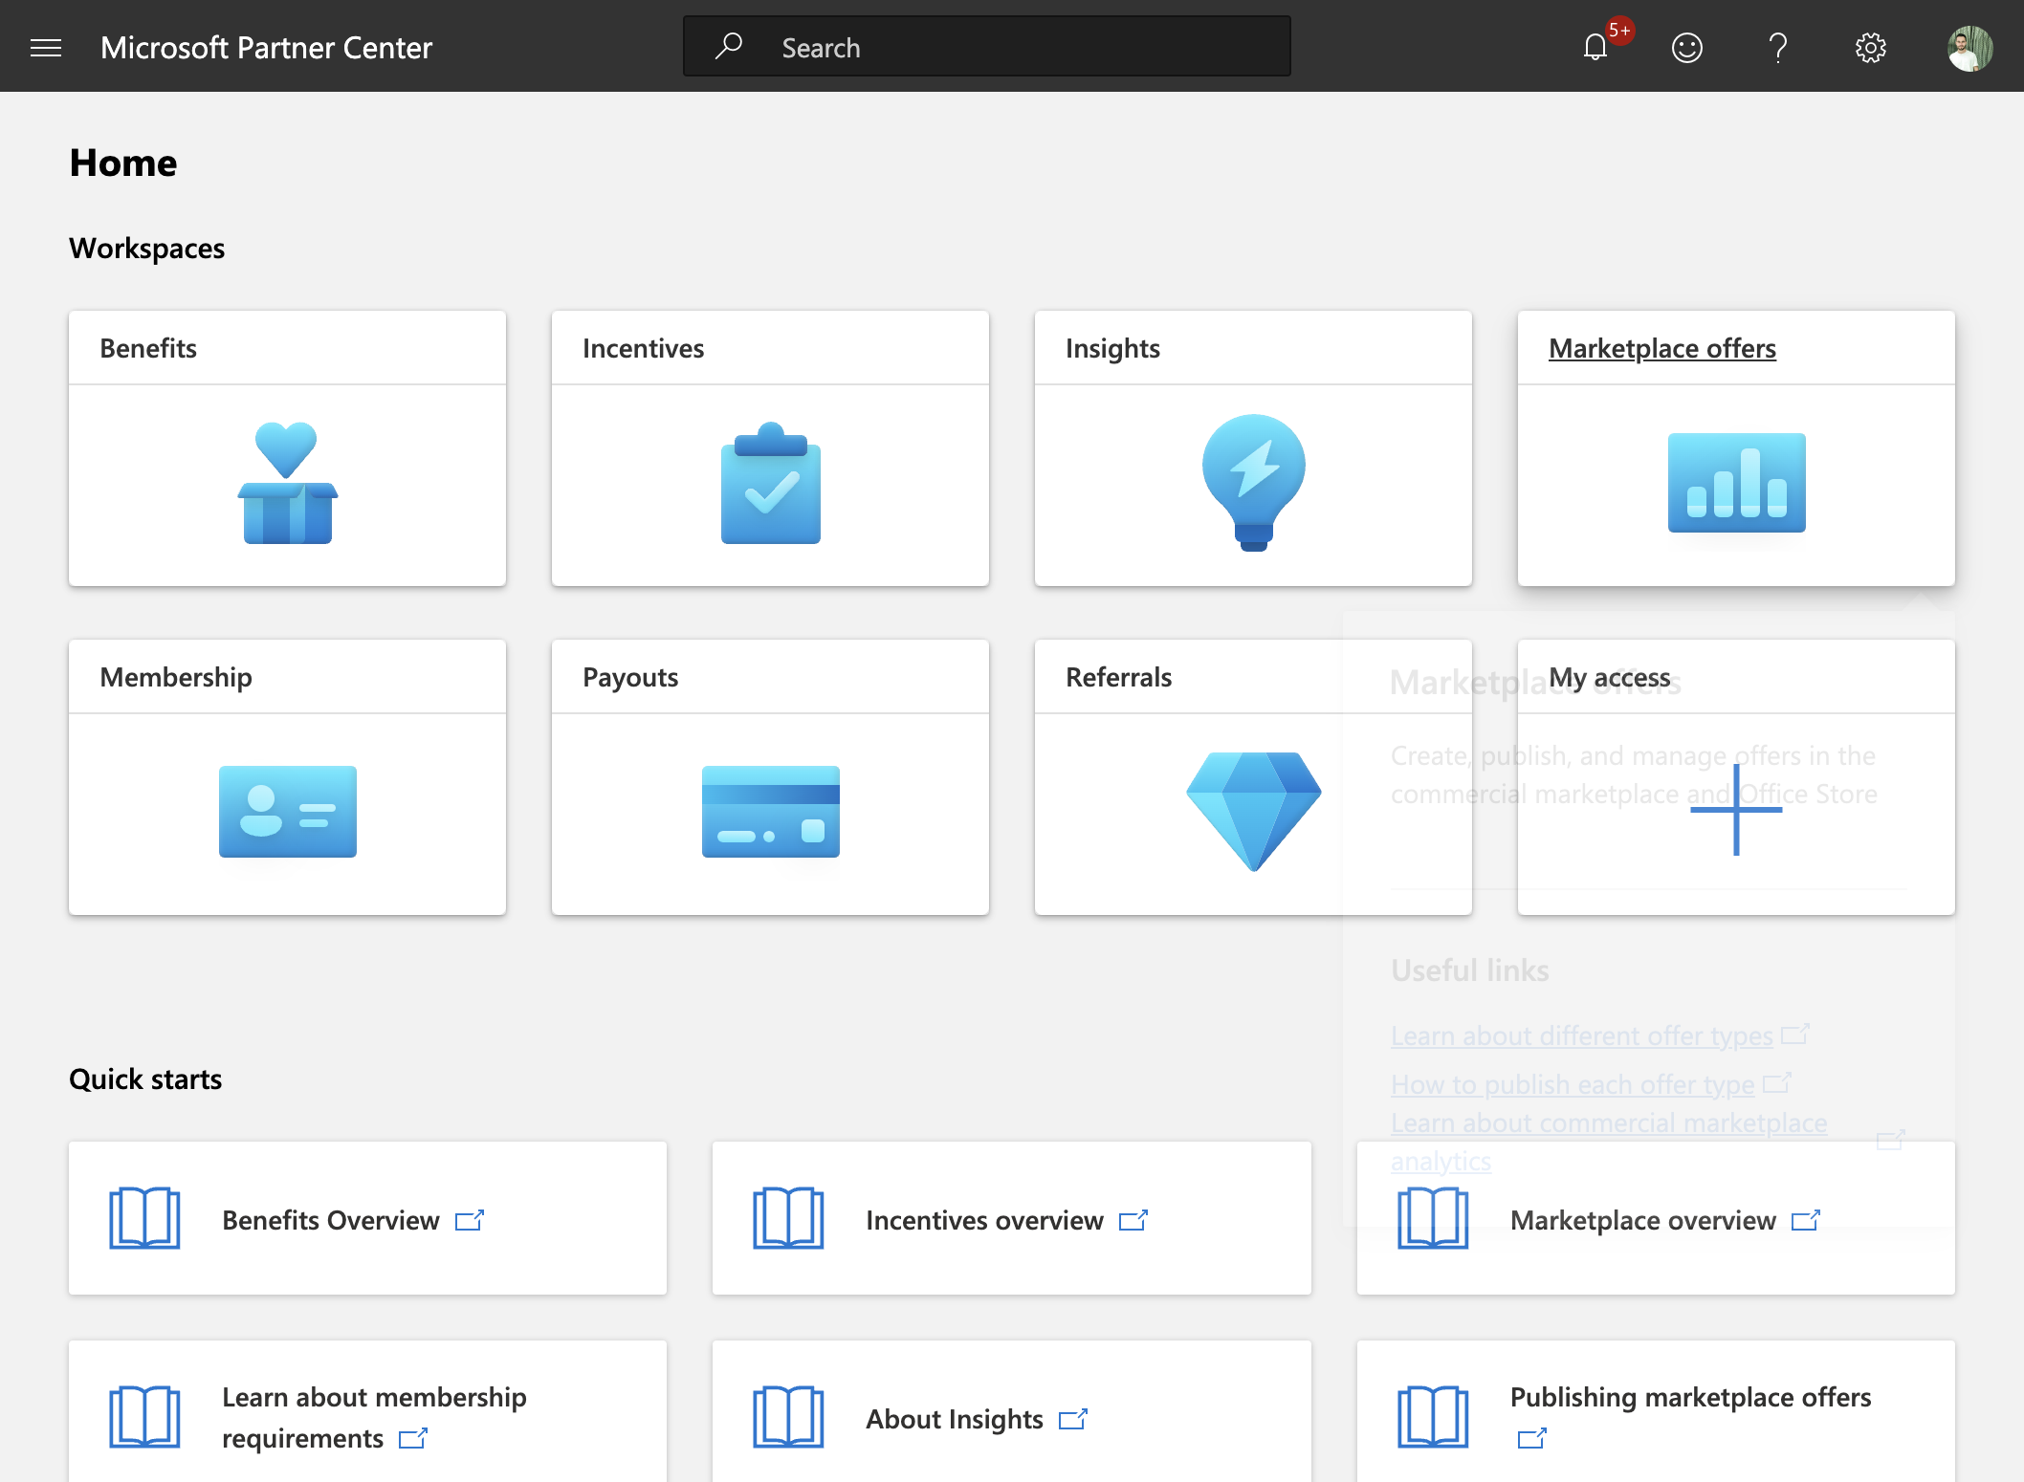Viewport: 2024px width, 1482px height.
Task: Click into the Search field
Action: 987,46
